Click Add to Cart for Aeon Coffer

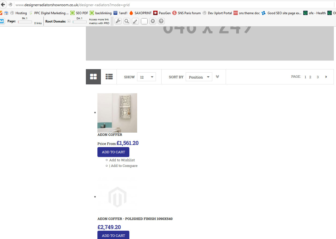pos(113,152)
